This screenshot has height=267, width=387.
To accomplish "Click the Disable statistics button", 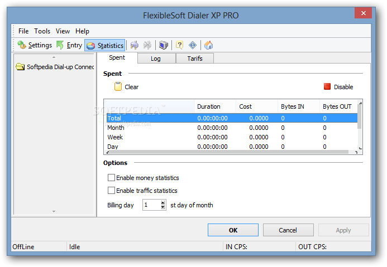I will (x=338, y=87).
